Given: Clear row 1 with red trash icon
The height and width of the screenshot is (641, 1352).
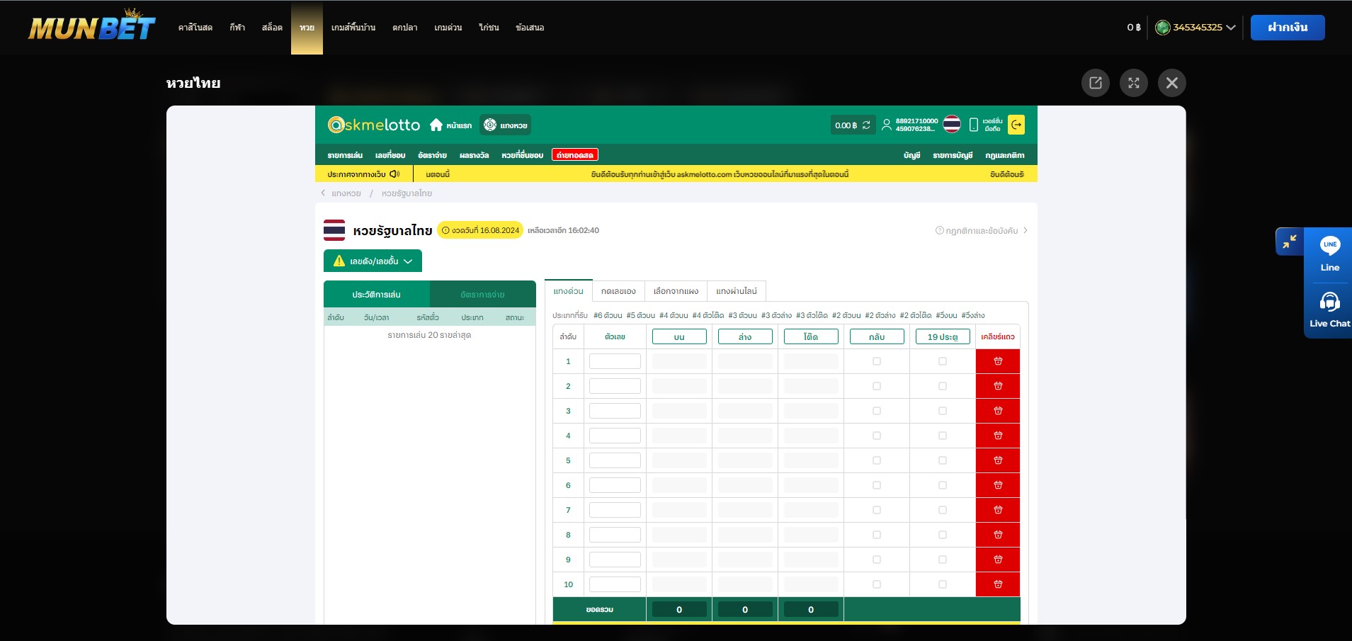Looking at the screenshot, I should (x=998, y=361).
